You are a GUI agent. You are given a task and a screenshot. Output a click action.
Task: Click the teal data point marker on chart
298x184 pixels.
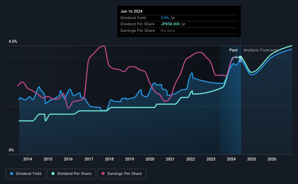tap(240, 57)
